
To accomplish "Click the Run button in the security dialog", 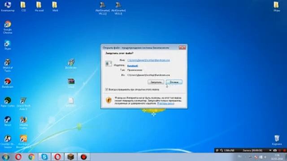I will pos(156,82).
